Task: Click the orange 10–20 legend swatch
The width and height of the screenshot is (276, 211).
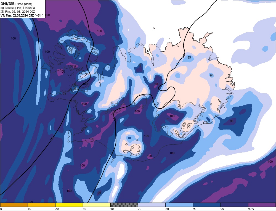Action: coord(42,205)
